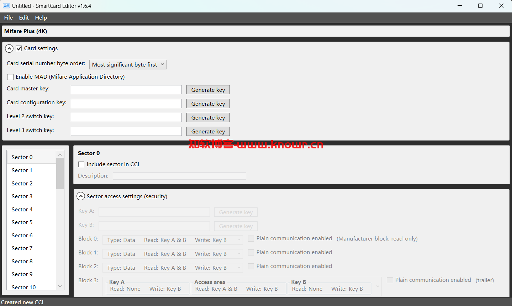512x306 pixels.
Task: Select Sector 10 in sector list
Action: (x=32, y=286)
